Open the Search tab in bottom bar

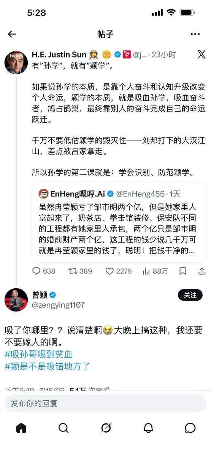(x=63, y=428)
